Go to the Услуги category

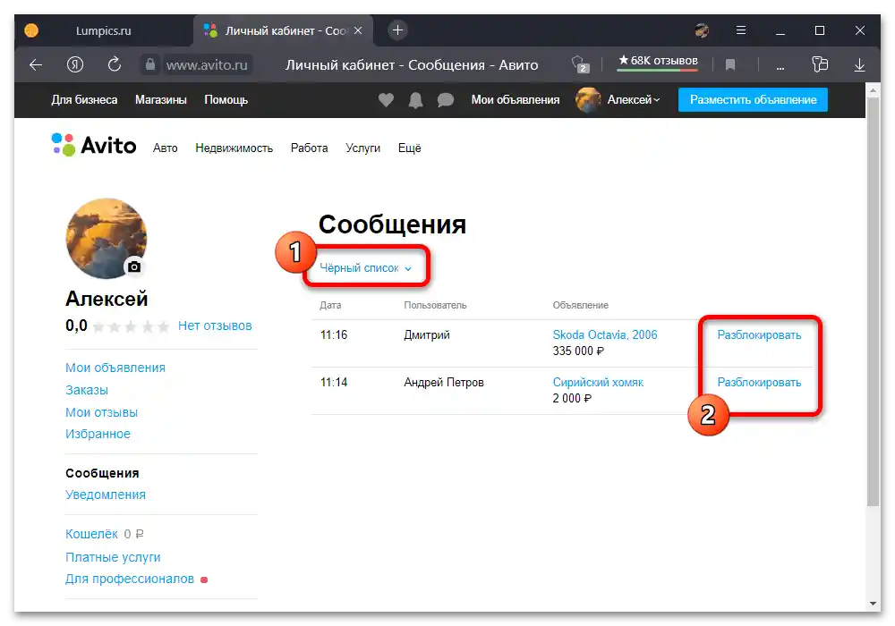[363, 148]
